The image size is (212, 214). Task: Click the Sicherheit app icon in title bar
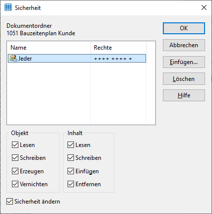point(8,7)
